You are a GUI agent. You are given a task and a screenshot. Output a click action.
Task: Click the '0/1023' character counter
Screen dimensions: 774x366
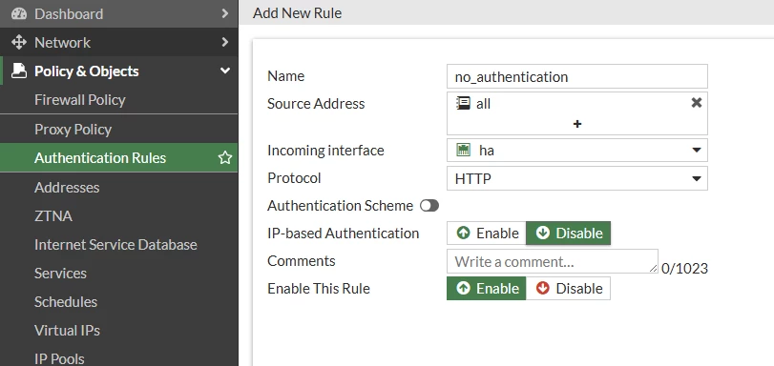[x=684, y=269]
